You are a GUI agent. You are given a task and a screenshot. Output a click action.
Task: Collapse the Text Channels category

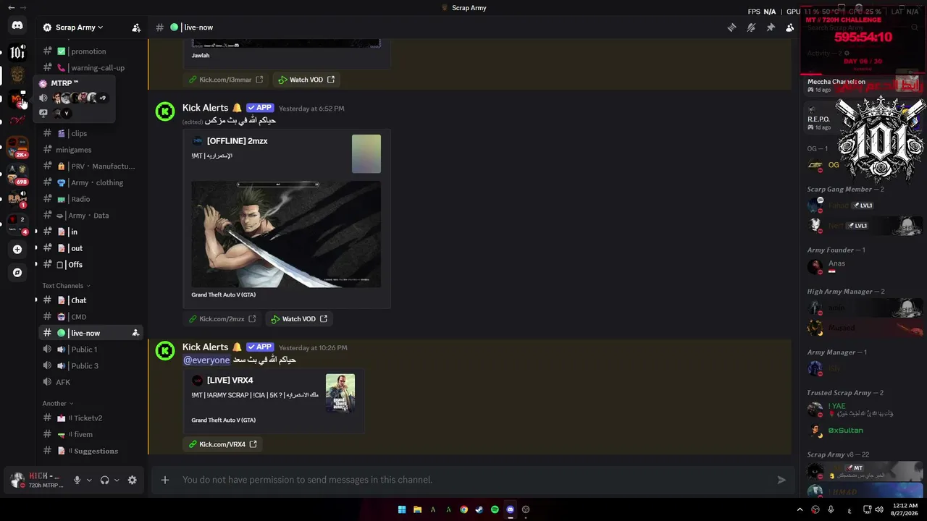pyautogui.click(x=67, y=286)
